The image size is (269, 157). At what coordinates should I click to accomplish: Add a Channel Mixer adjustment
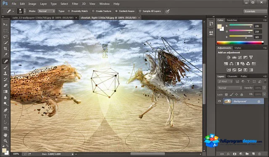coord(248,64)
